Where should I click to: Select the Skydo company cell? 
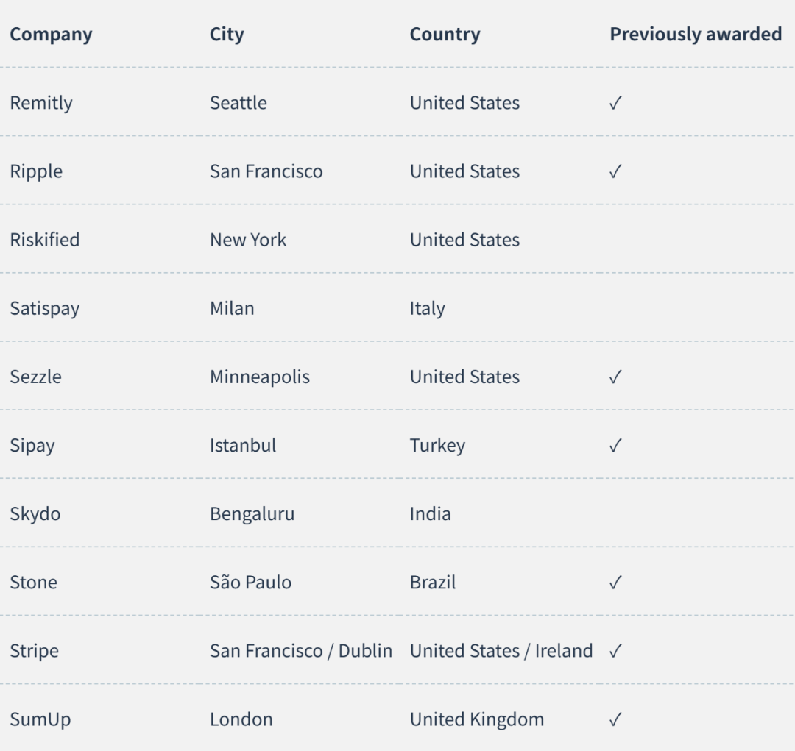pos(35,514)
